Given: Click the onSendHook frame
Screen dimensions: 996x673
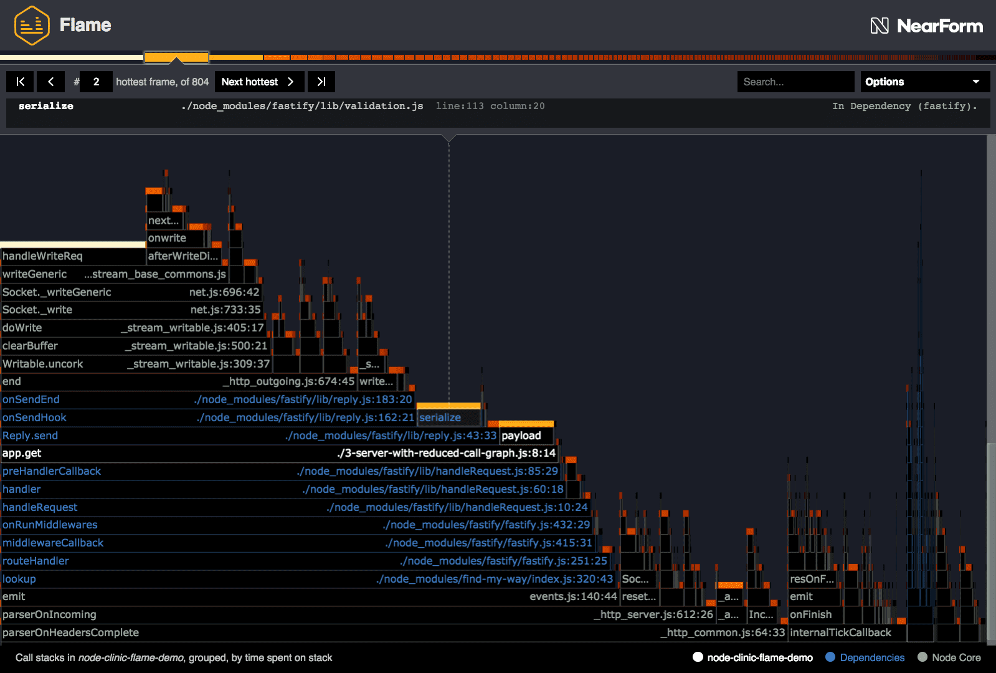Looking at the screenshot, I should click(x=208, y=418).
